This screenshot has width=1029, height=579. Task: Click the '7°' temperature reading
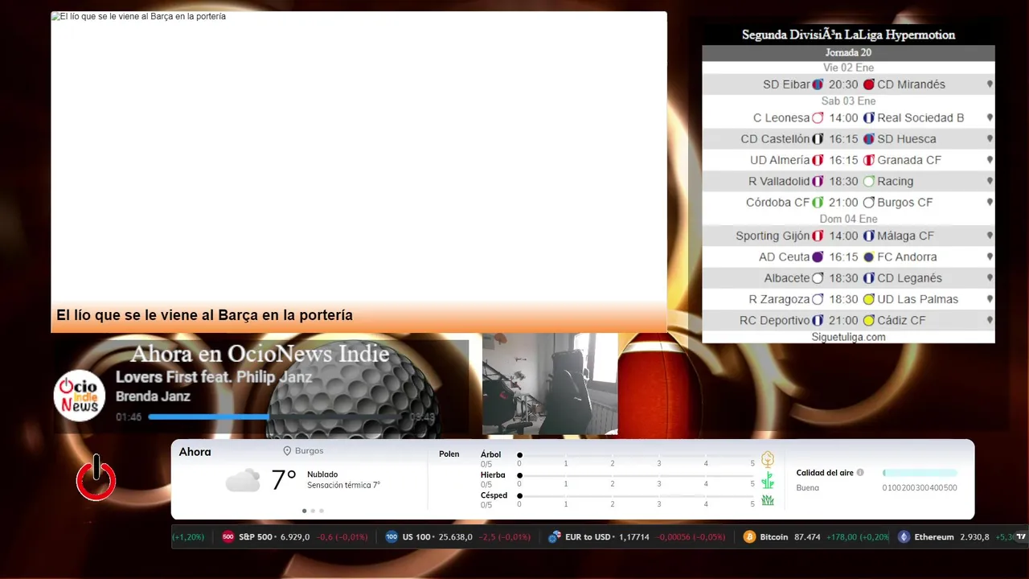point(284,480)
